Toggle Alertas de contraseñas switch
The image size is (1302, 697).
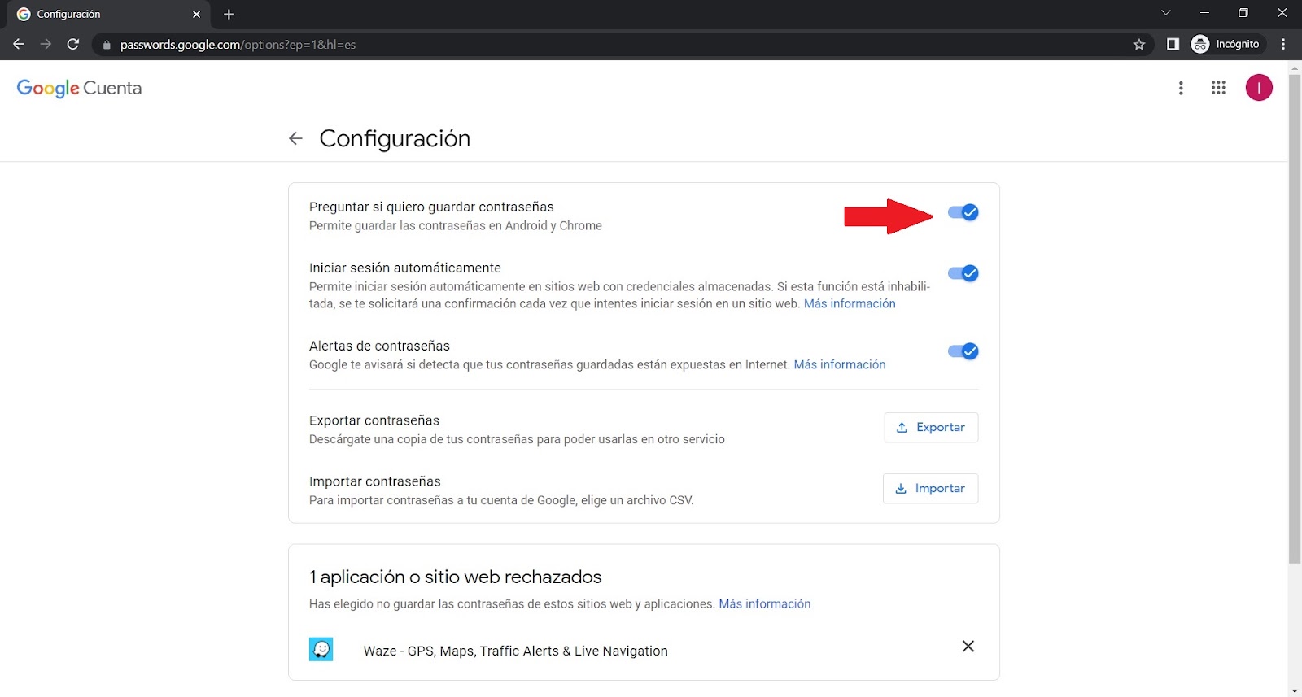963,351
